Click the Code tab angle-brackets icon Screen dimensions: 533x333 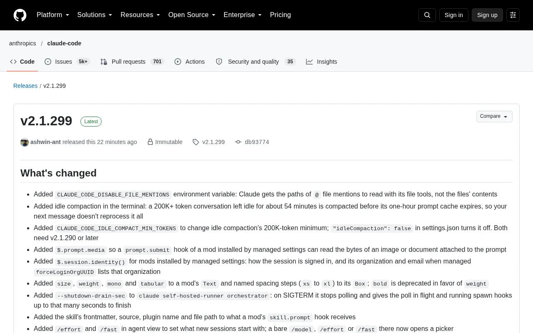pyautogui.click(x=13, y=62)
